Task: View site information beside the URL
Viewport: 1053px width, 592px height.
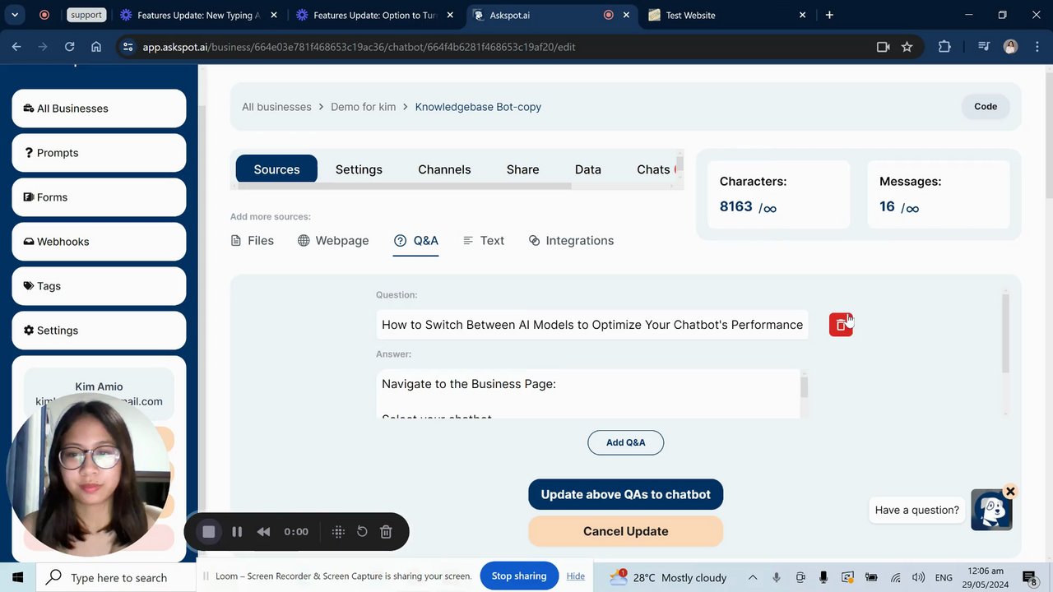Action: coord(128,47)
